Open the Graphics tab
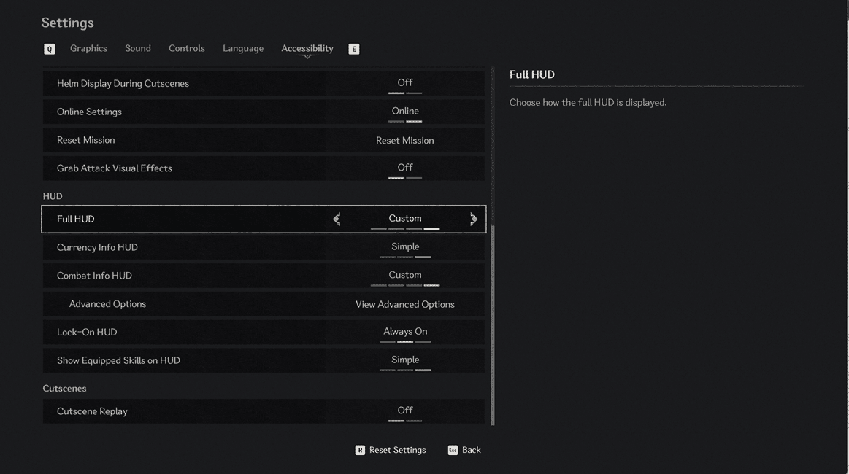849x474 pixels. [88, 48]
